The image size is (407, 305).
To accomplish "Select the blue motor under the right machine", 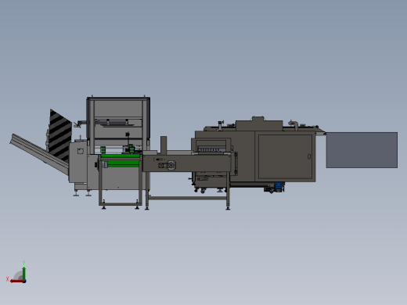I will (x=279, y=186).
